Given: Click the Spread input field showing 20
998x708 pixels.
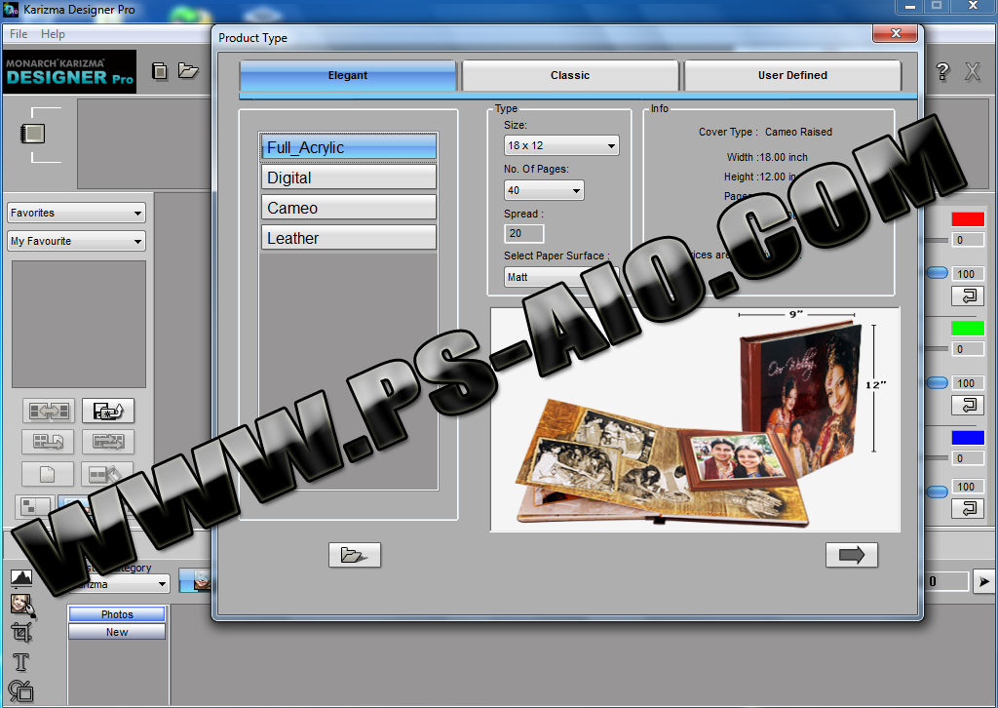Looking at the screenshot, I should pos(523,234).
